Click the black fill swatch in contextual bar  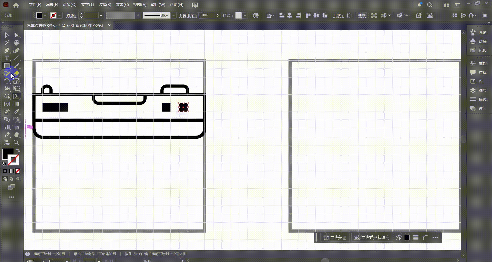coord(407,238)
